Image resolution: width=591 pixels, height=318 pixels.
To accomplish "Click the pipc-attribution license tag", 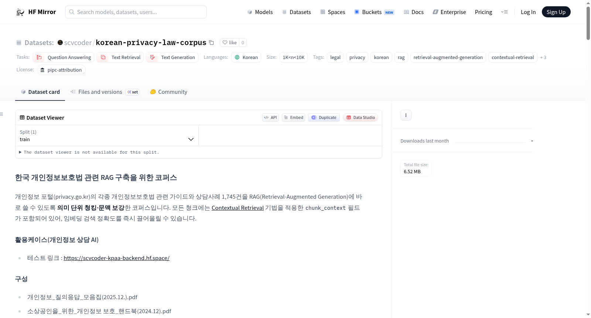I will point(61,70).
